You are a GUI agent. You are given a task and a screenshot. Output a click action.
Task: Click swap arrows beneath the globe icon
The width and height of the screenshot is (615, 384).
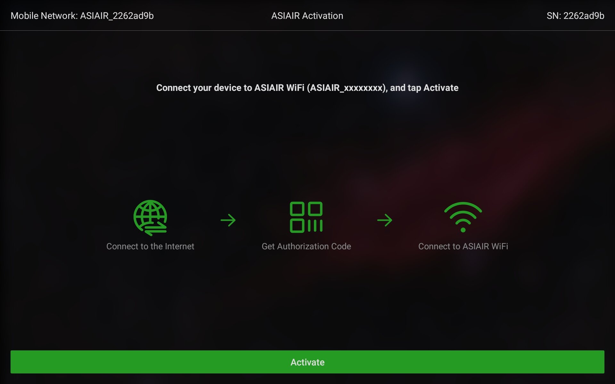156,229
